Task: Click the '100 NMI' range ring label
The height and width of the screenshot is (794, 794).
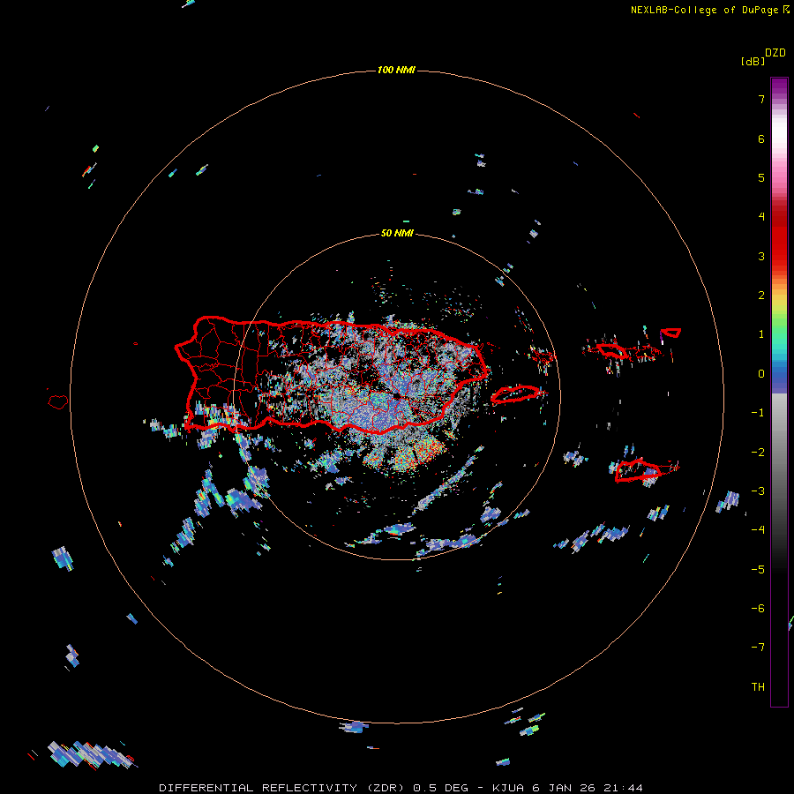Action: [396, 70]
